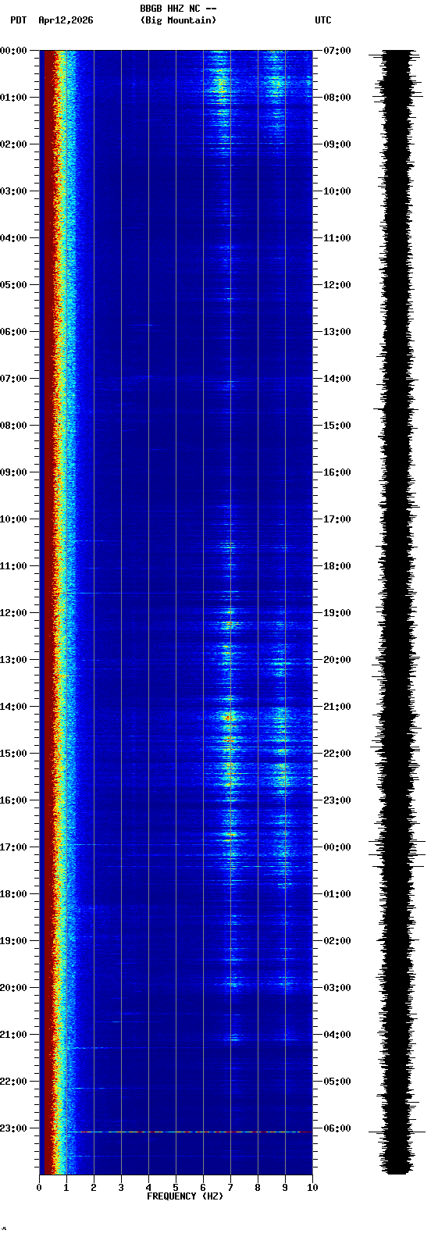This screenshot has height=1237, width=431.
Task: Click the 5 Hz frequency tick label
Action: point(176,1188)
